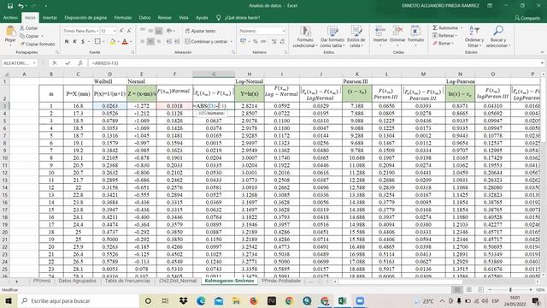547x308 pixels.
Task: Toggle align left
Action: pyautogui.click(x=143, y=41)
